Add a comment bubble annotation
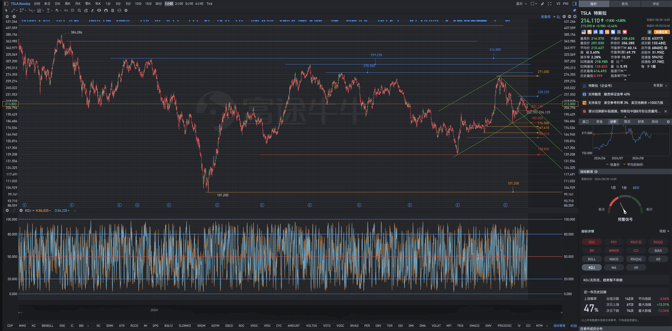672x331 pixels. [x=73, y=10]
